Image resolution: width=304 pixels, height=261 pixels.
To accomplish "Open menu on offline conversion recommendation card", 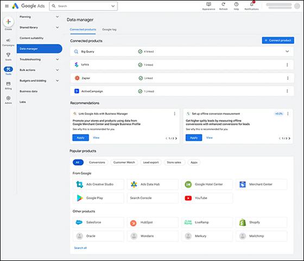I will pos(288,114).
